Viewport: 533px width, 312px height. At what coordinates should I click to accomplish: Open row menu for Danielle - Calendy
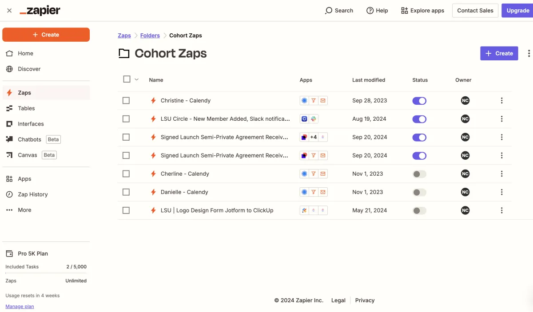coord(501,192)
